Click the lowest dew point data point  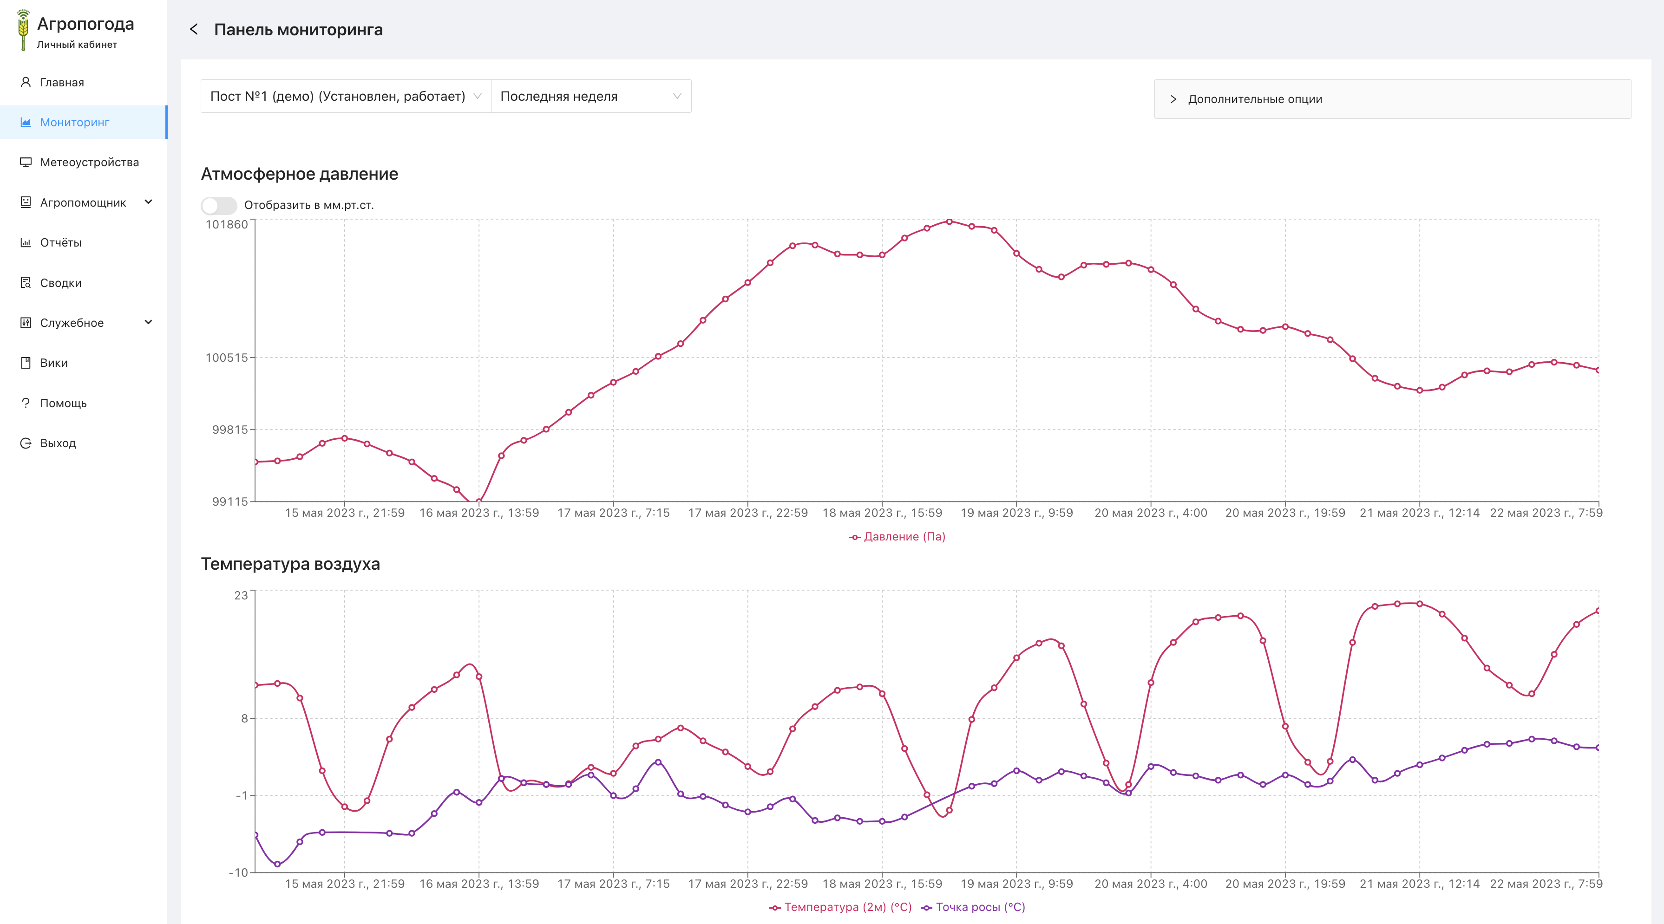pos(278,864)
